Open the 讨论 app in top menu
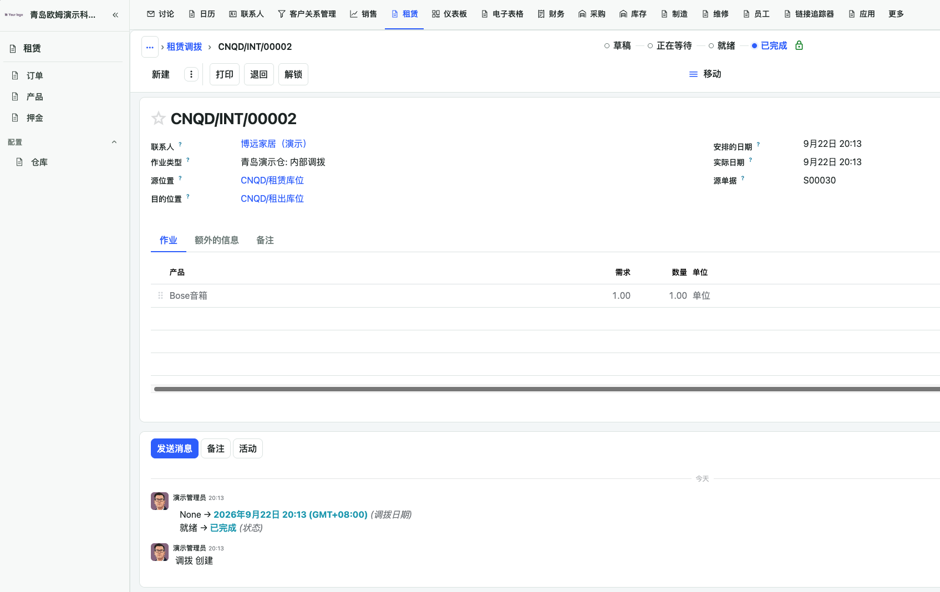This screenshot has width=940, height=592. coord(160,14)
